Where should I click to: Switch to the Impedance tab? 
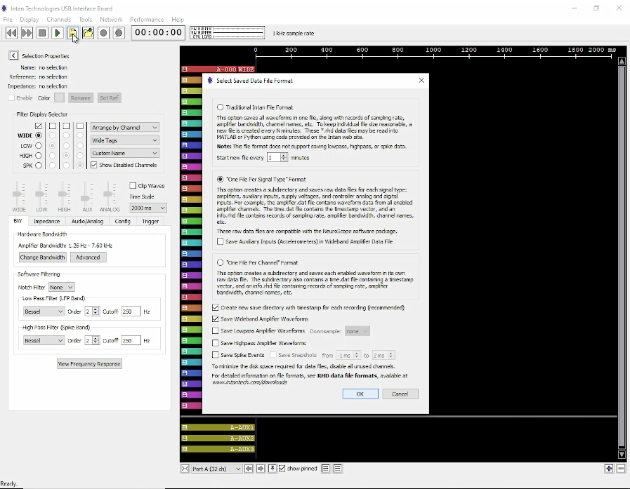[46, 221]
